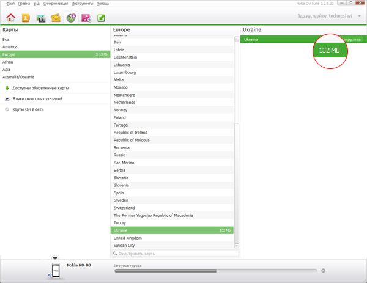The height and width of the screenshot is (283, 367).
Task: Select San Marino in the list
Action: tap(172, 163)
